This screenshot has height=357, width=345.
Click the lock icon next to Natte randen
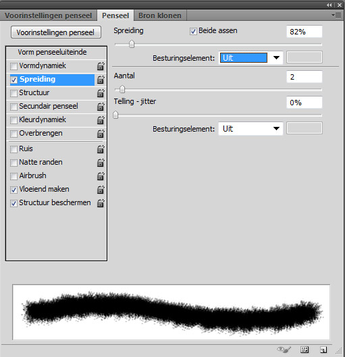(x=101, y=163)
